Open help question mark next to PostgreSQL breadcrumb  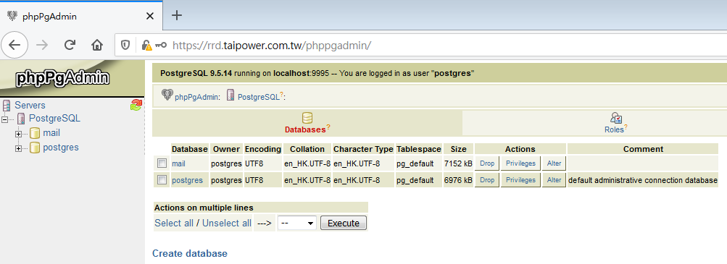point(281,94)
